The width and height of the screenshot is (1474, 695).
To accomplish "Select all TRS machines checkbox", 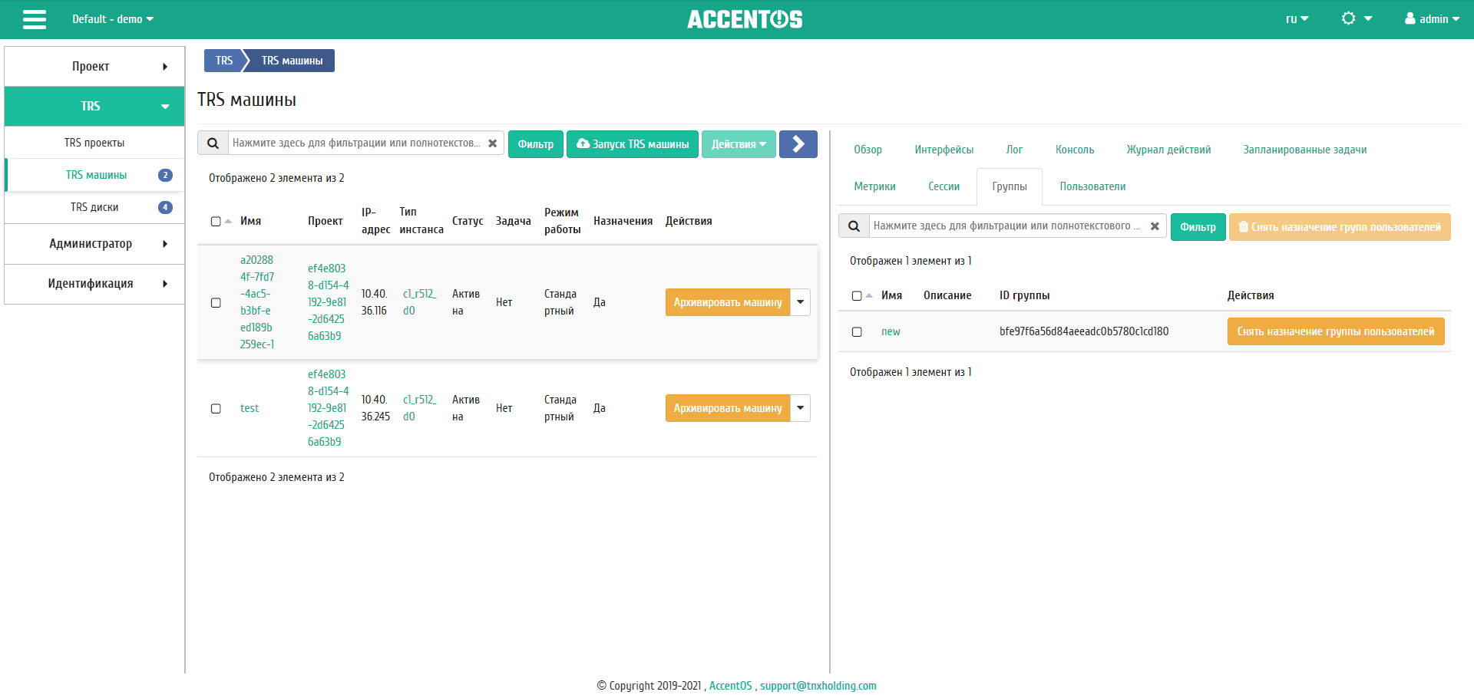I will [x=216, y=221].
